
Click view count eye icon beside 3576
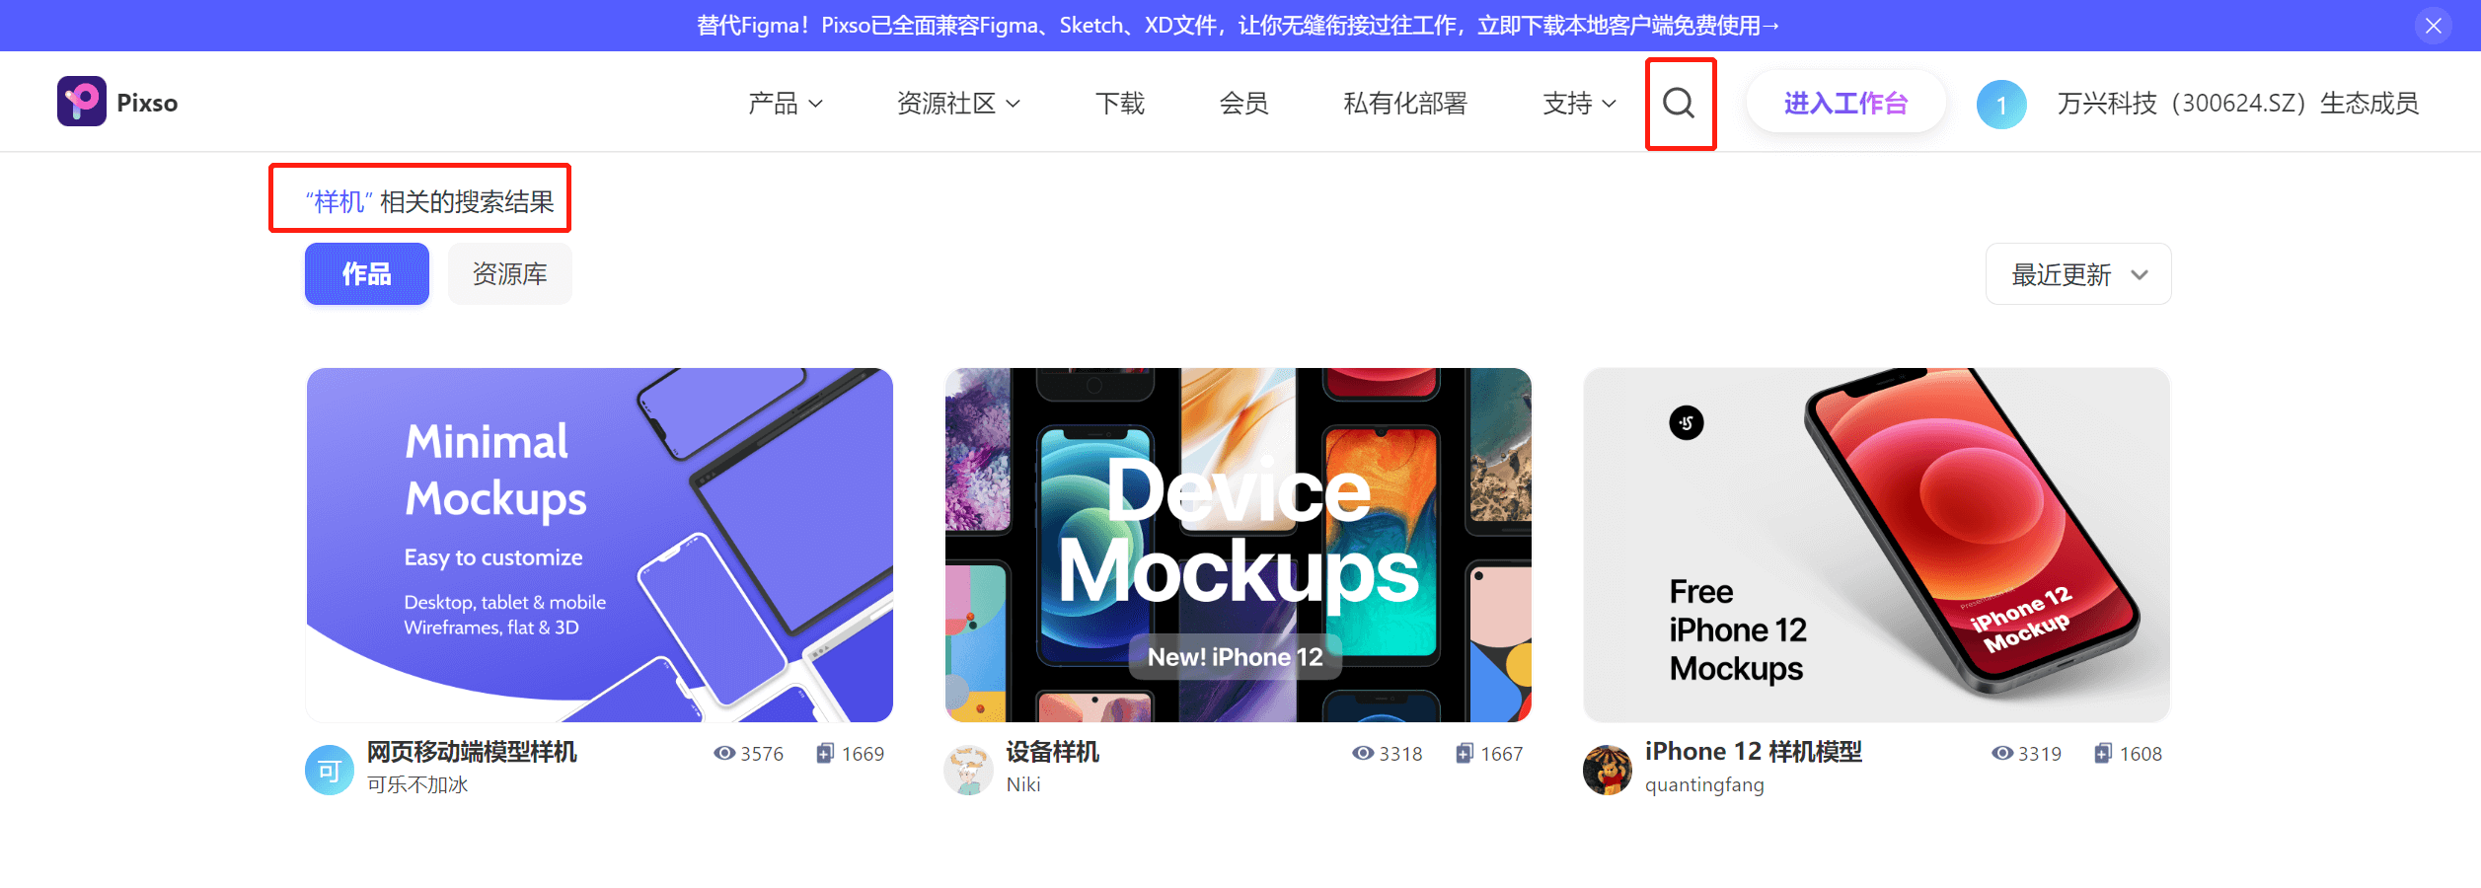click(x=724, y=754)
